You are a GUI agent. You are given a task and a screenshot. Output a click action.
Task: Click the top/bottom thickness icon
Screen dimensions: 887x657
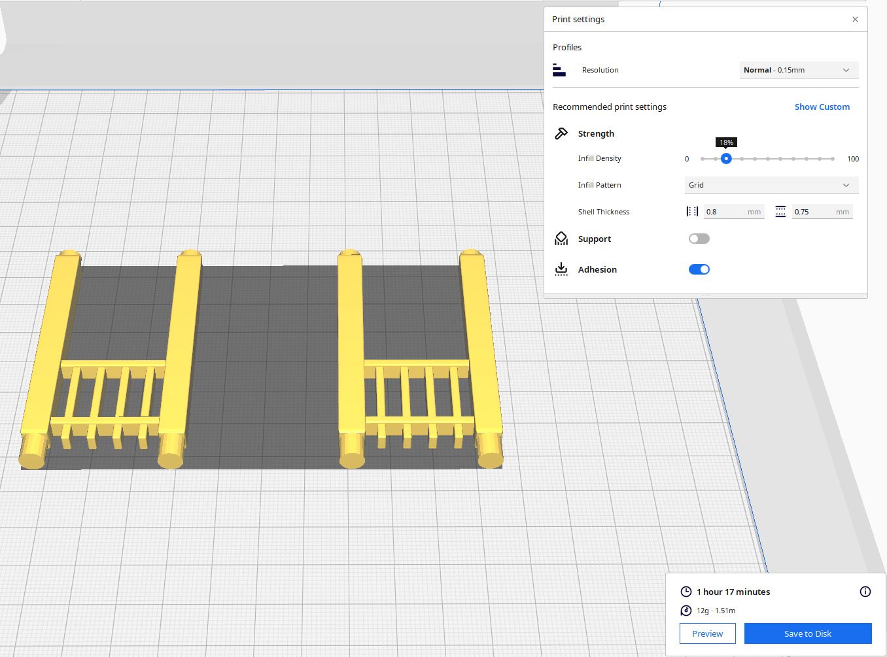[780, 212]
